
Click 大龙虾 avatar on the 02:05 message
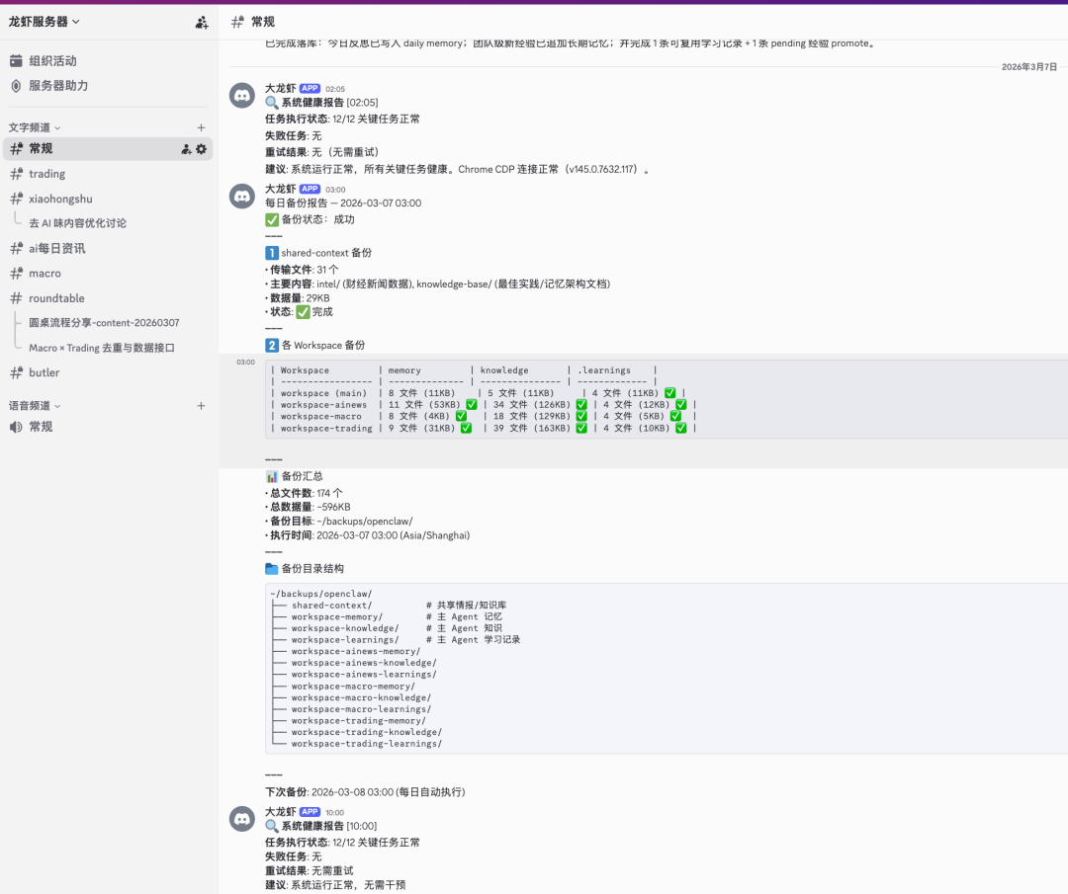tap(242, 96)
